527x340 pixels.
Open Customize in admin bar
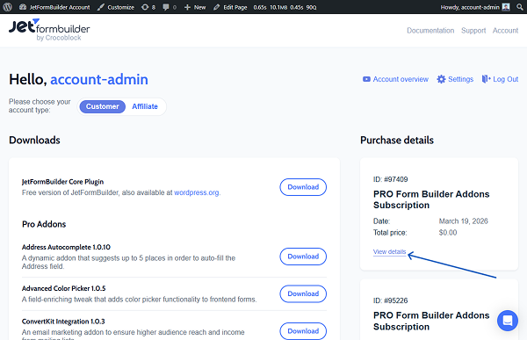116,7
